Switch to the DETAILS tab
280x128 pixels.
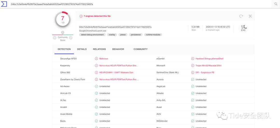tap(82, 49)
